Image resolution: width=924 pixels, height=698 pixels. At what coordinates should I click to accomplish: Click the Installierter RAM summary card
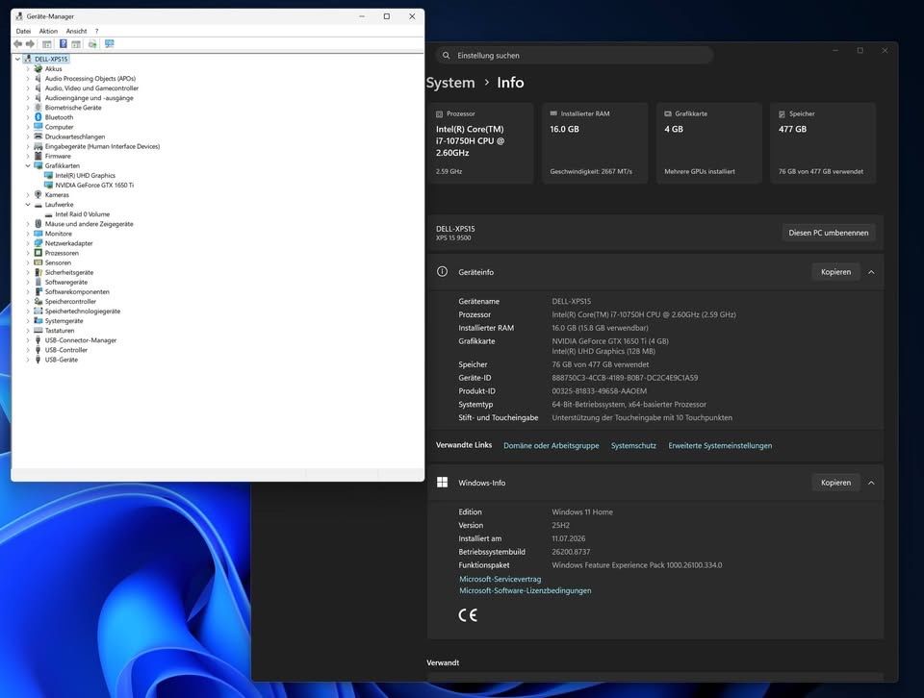[x=595, y=143]
